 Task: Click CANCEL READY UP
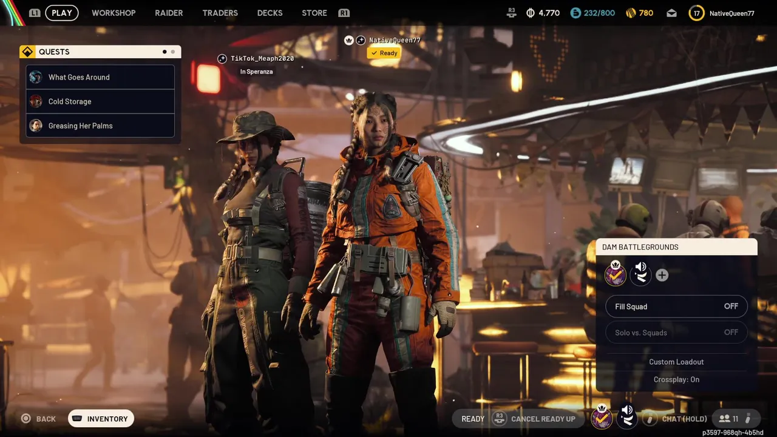click(543, 419)
